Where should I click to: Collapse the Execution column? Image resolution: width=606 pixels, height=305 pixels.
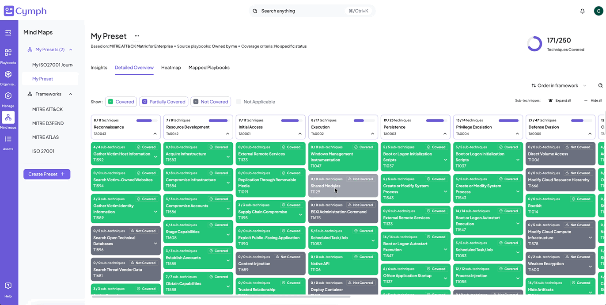[x=372, y=133]
